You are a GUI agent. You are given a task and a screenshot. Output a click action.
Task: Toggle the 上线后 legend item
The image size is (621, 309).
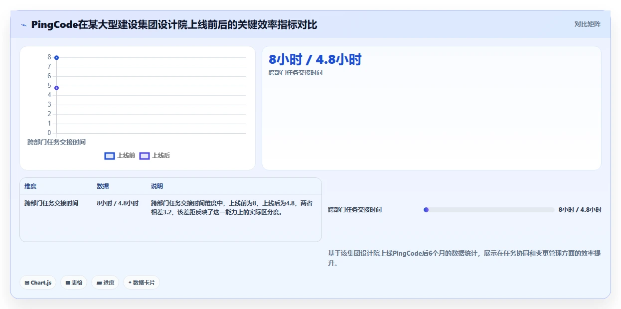pyautogui.click(x=155, y=155)
